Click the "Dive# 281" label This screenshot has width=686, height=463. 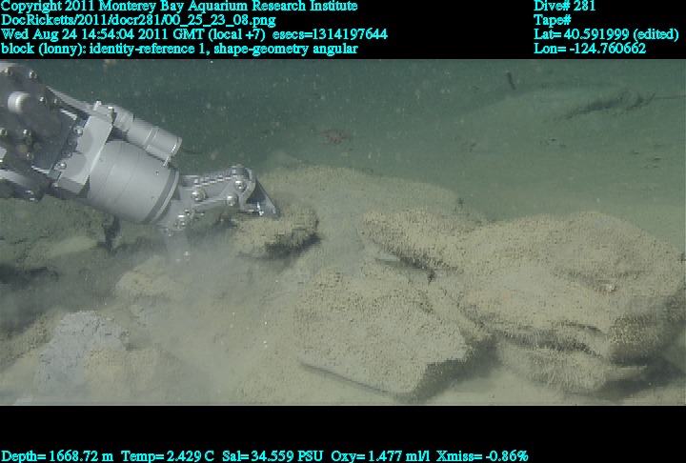[564, 6]
